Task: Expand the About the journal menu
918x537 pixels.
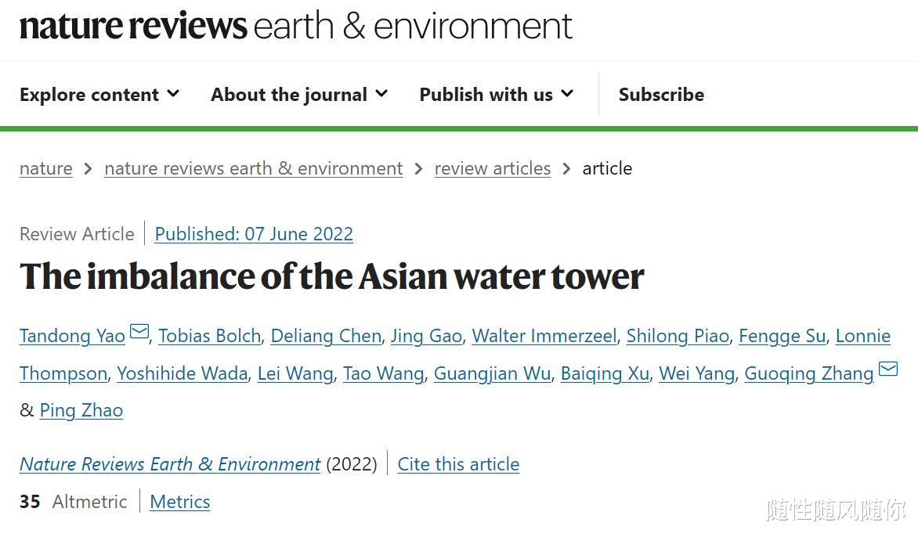Action: [x=299, y=94]
